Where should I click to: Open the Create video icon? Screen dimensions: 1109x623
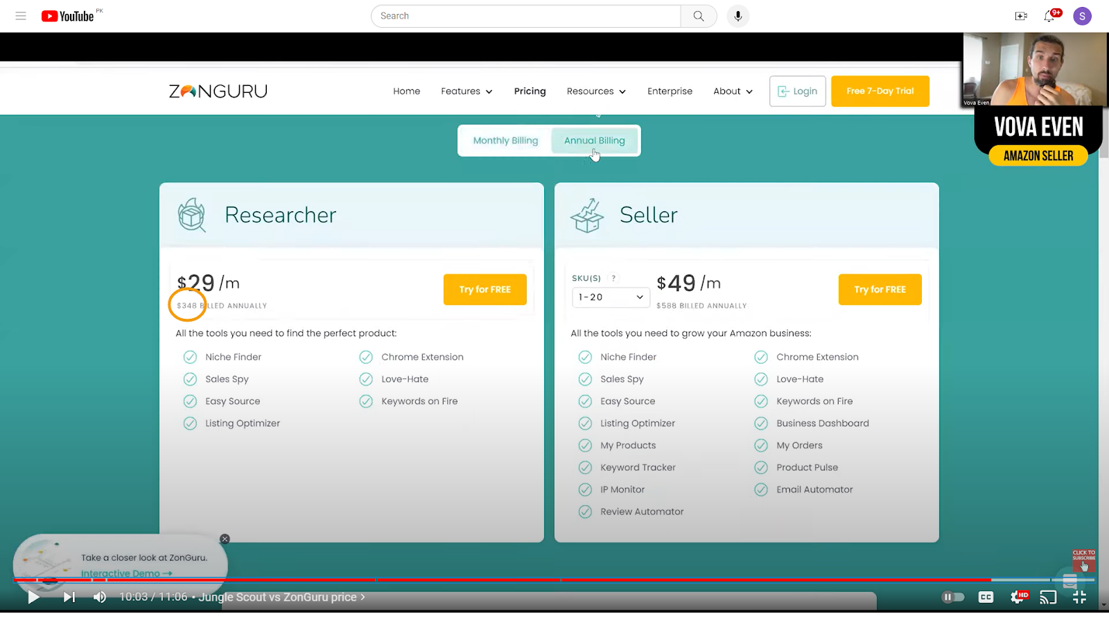click(1021, 16)
